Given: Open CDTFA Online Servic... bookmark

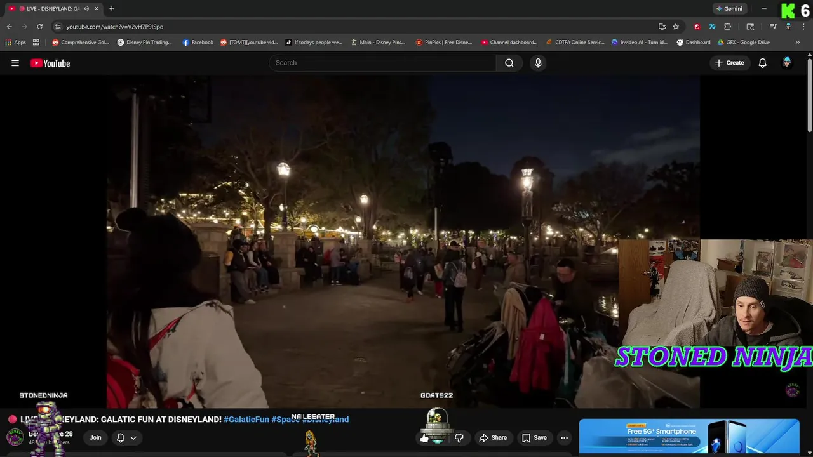Looking at the screenshot, I should pyautogui.click(x=575, y=43).
